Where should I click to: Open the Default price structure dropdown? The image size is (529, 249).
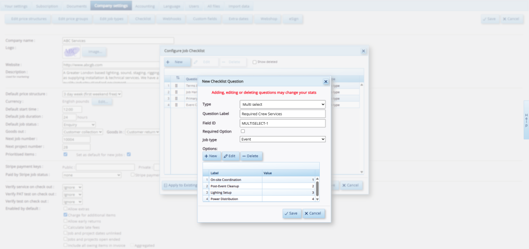[x=92, y=94]
